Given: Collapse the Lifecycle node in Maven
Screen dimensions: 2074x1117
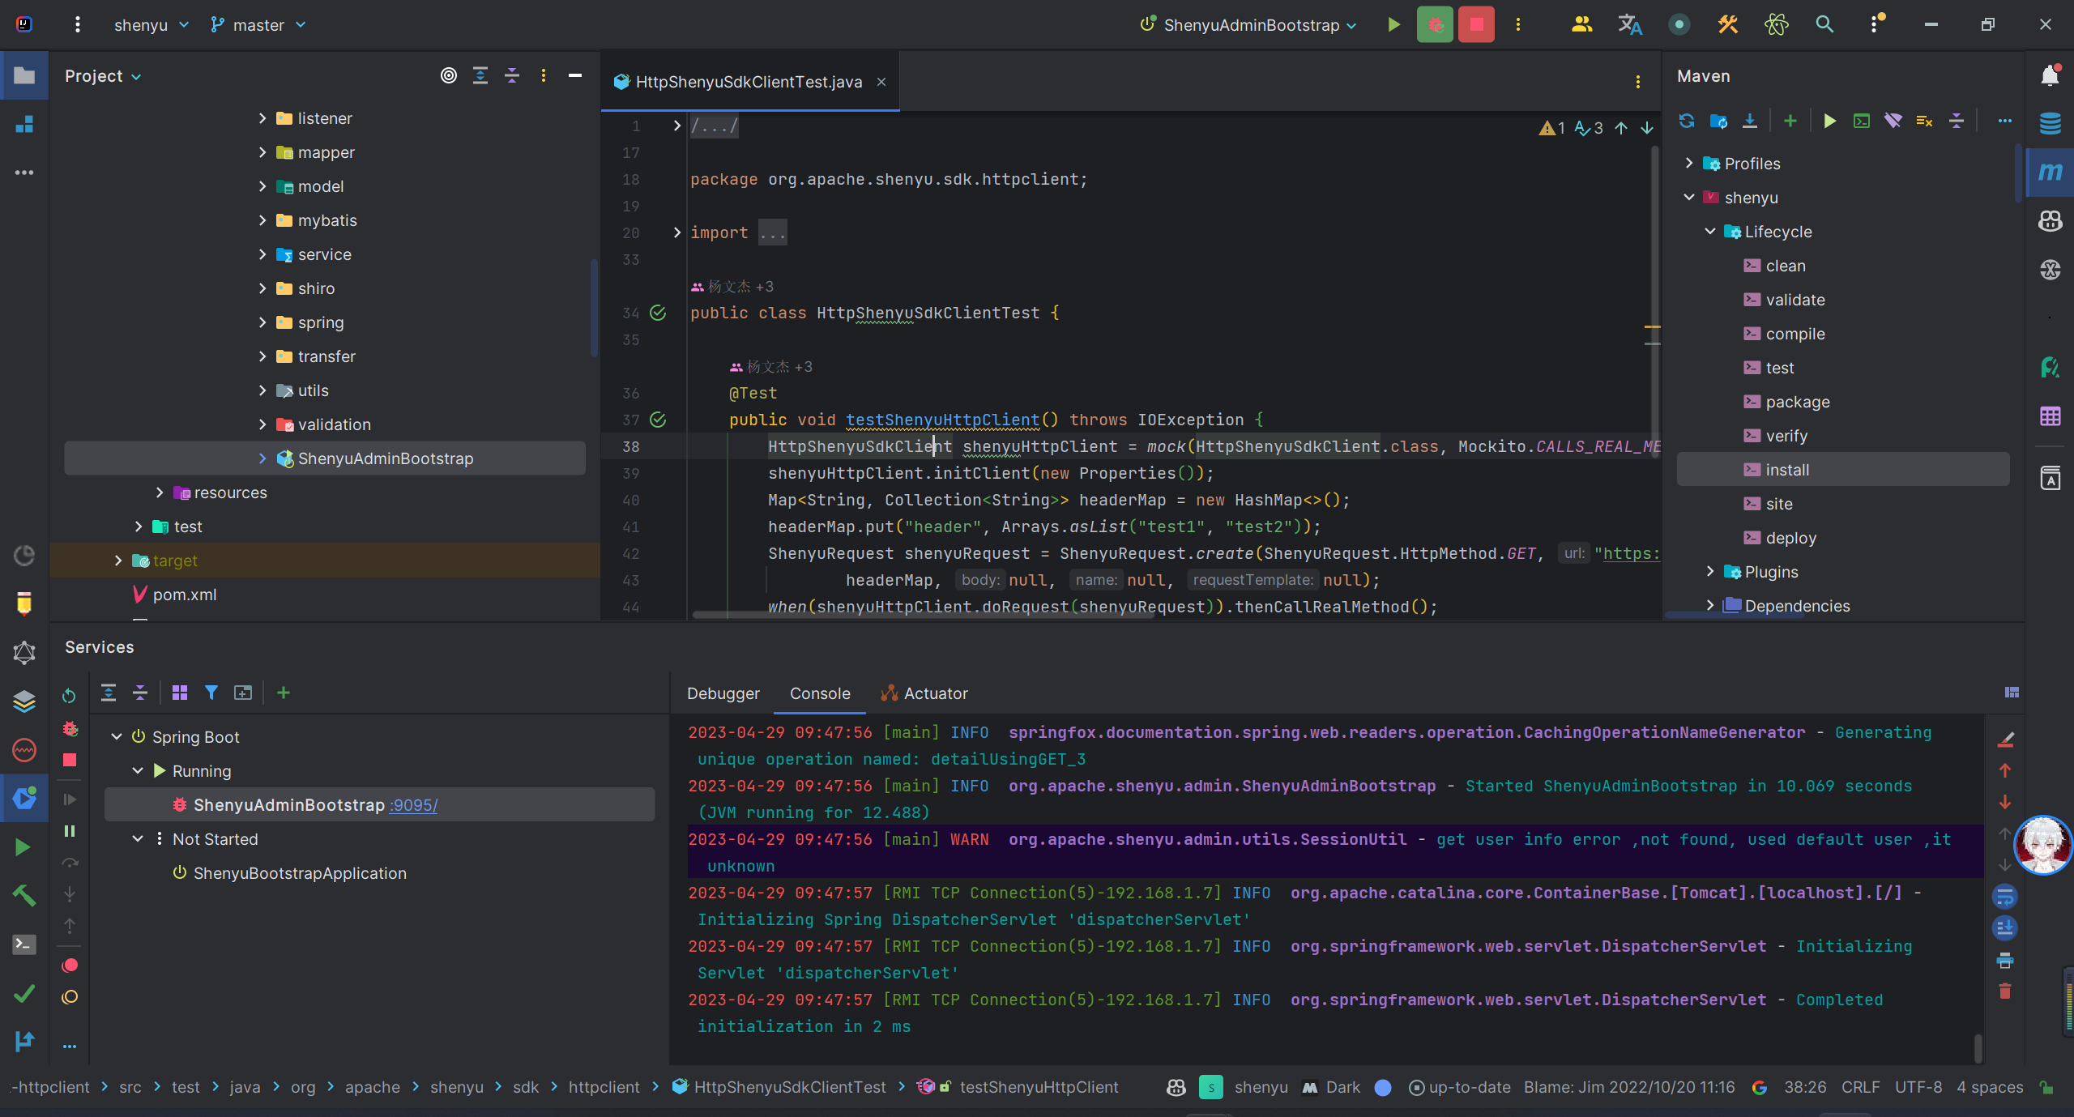Looking at the screenshot, I should (x=1710, y=232).
